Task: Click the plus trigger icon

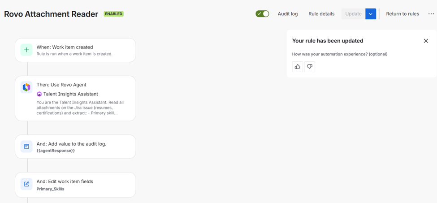Action: pos(26,50)
